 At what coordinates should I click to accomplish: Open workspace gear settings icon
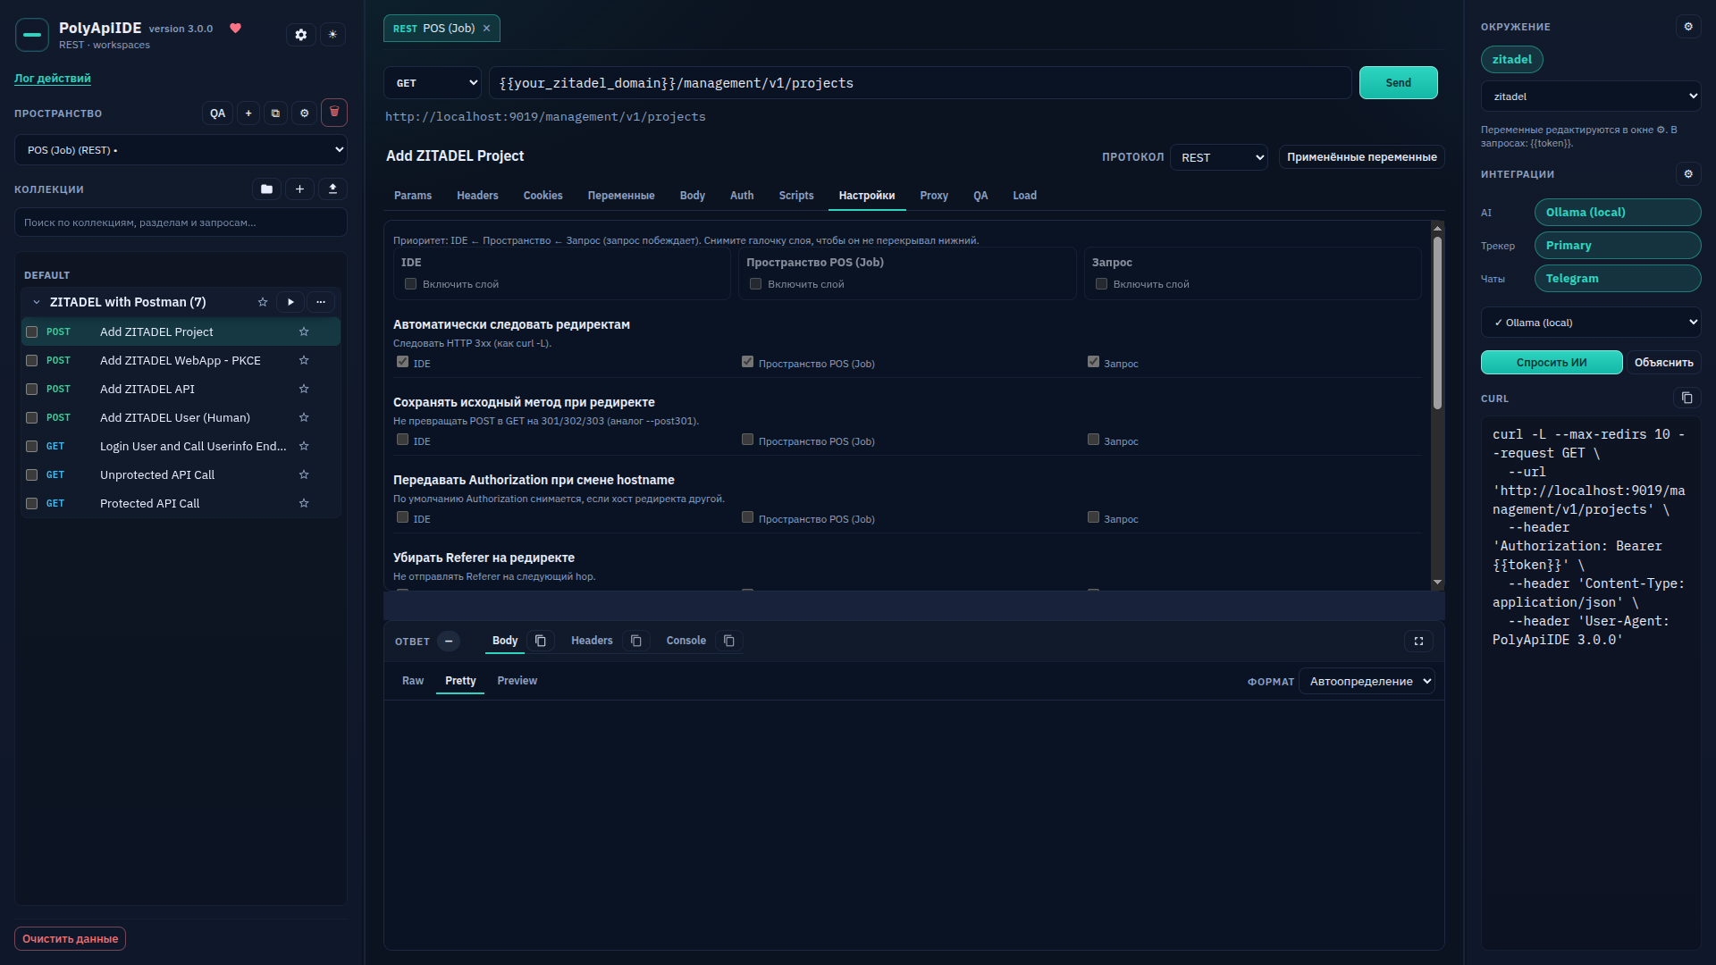[304, 113]
